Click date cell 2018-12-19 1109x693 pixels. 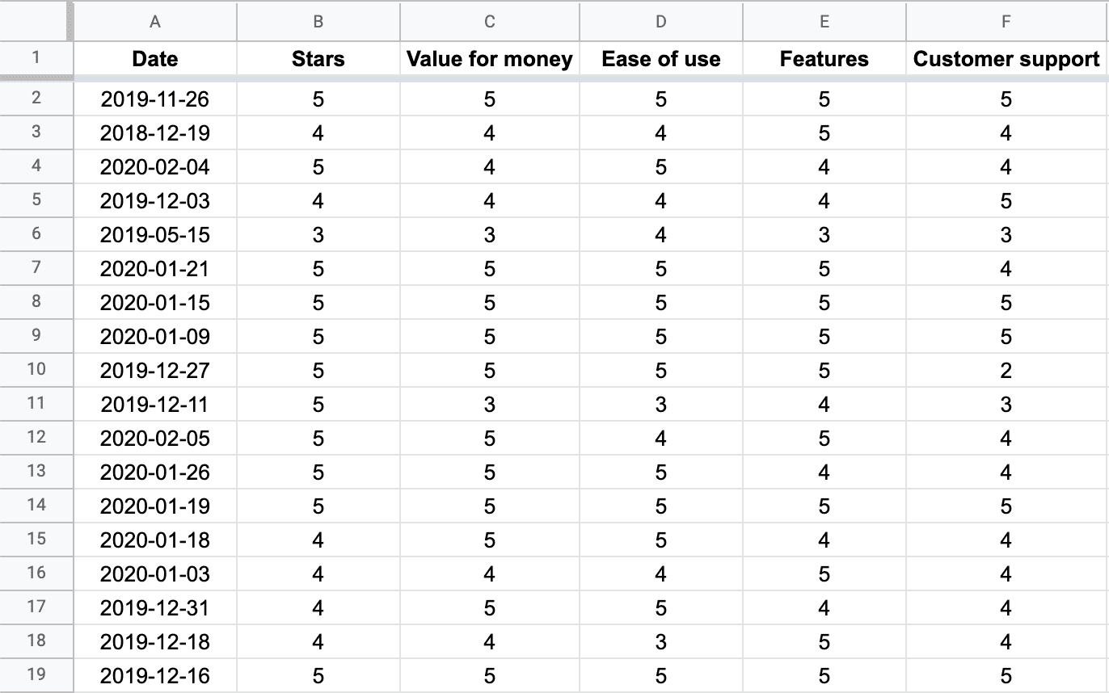coord(155,133)
